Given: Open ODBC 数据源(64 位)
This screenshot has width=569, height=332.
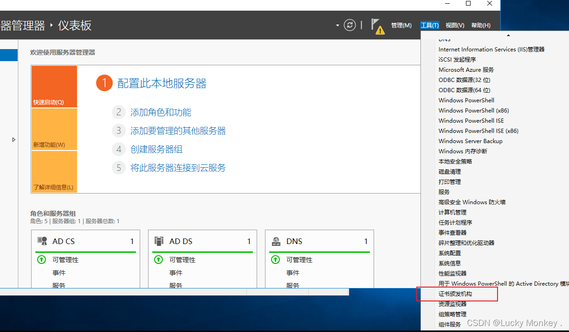Looking at the screenshot, I should (x=464, y=90).
